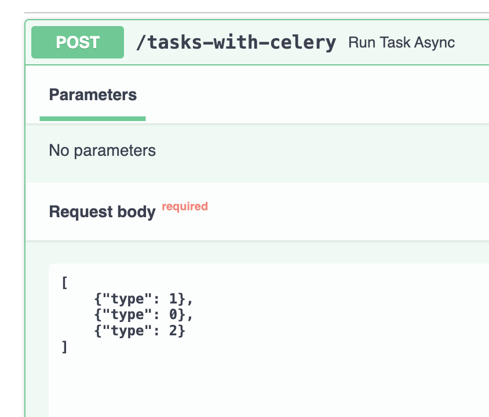Click closing brace of {"type": 2}
The image size is (489, 417).
tap(182, 331)
